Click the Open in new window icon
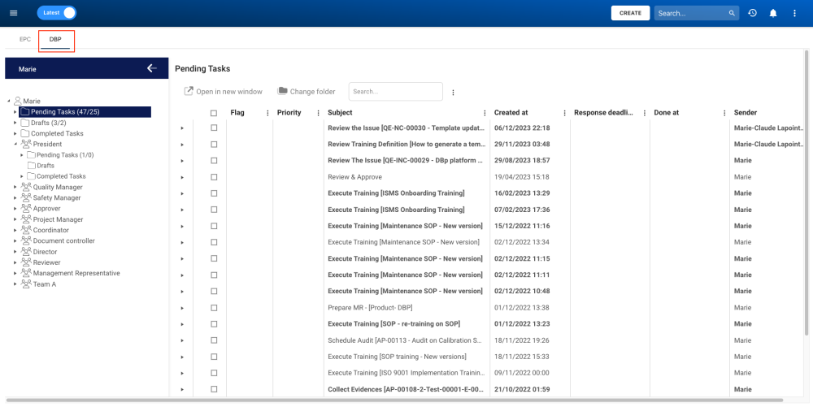The height and width of the screenshot is (407, 813). (x=189, y=91)
